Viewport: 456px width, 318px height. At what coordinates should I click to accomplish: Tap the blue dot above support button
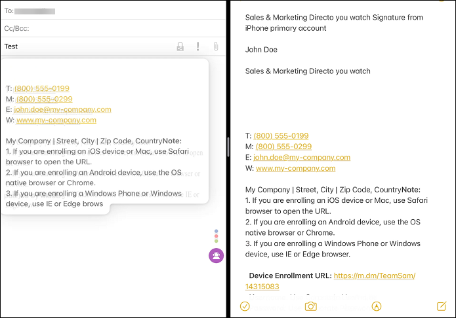click(217, 231)
